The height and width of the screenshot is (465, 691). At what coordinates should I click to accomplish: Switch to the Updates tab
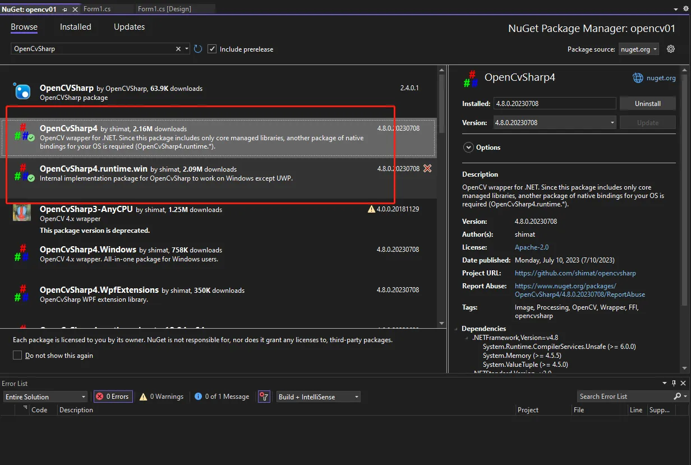(x=129, y=27)
